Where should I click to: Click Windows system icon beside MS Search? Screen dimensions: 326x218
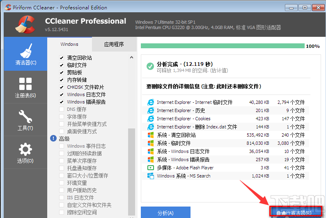[151, 176]
